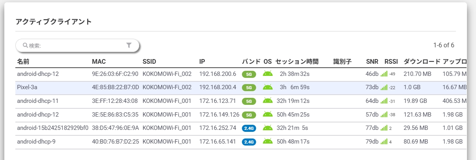
Task: Click MAC address 40:B0:76:B7:D2:25
Action: tap(115, 141)
